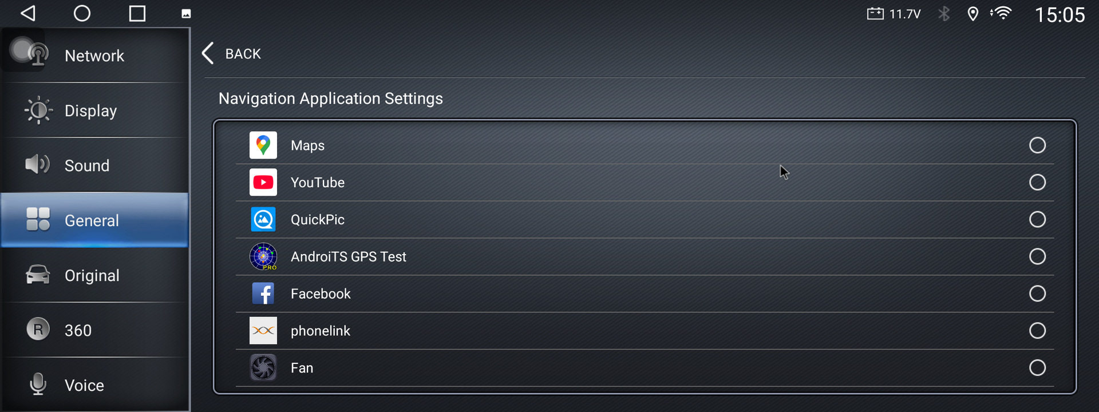Click the phonelink app icon
1099x412 pixels.
[x=263, y=331]
